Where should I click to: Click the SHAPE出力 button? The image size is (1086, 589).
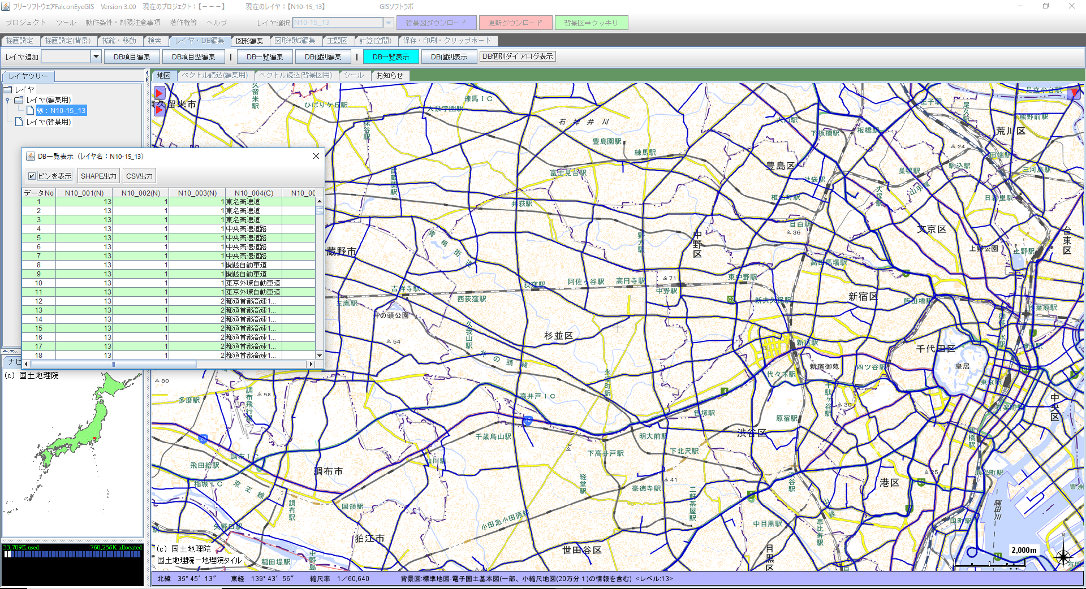point(98,176)
